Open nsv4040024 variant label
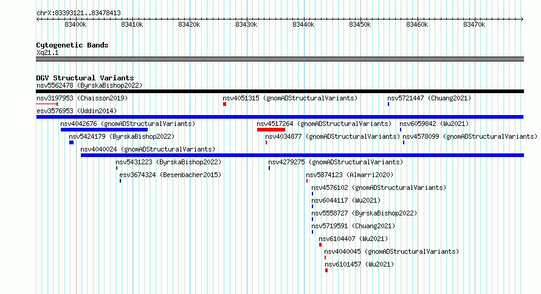The width and height of the screenshot is (541, 294). coord(148,149)
